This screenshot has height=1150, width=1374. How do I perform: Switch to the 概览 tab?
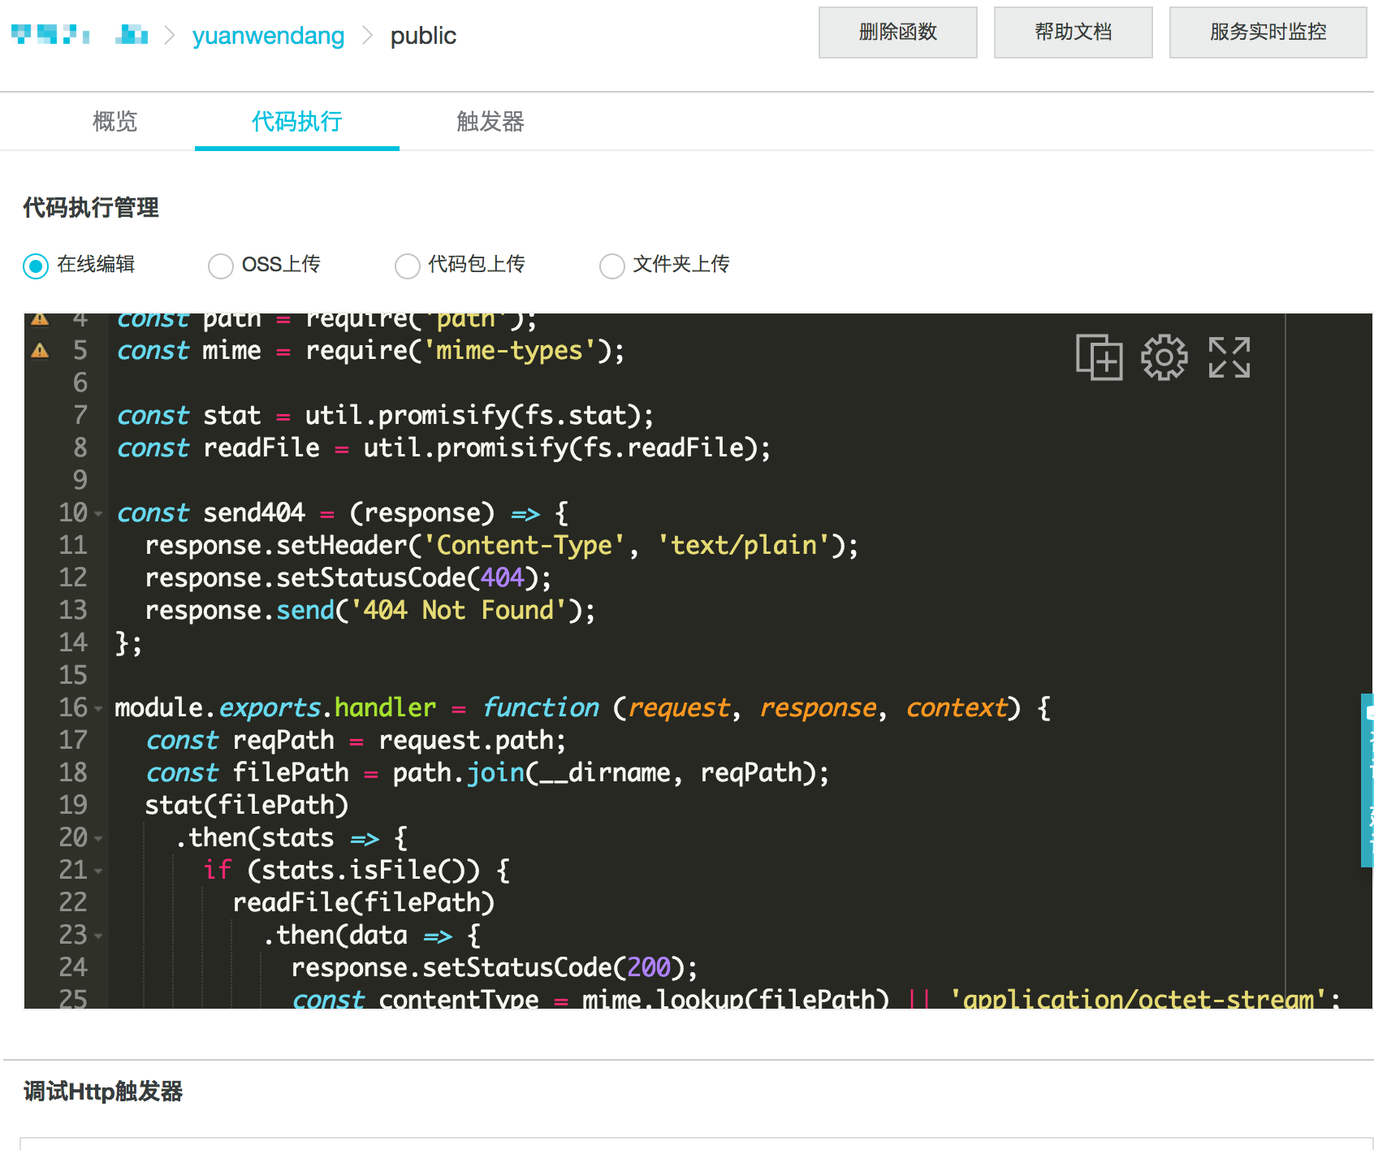point(114,122)
